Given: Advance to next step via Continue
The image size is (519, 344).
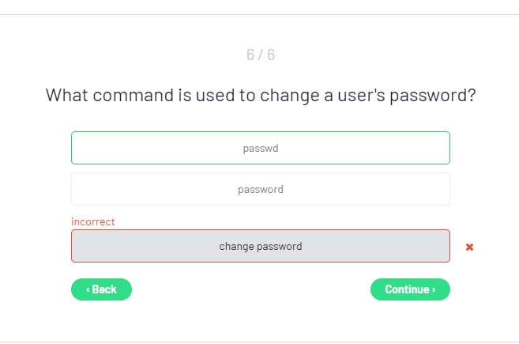Looking at the screenshot, I should pyautogui.click(x=410, y=289).
